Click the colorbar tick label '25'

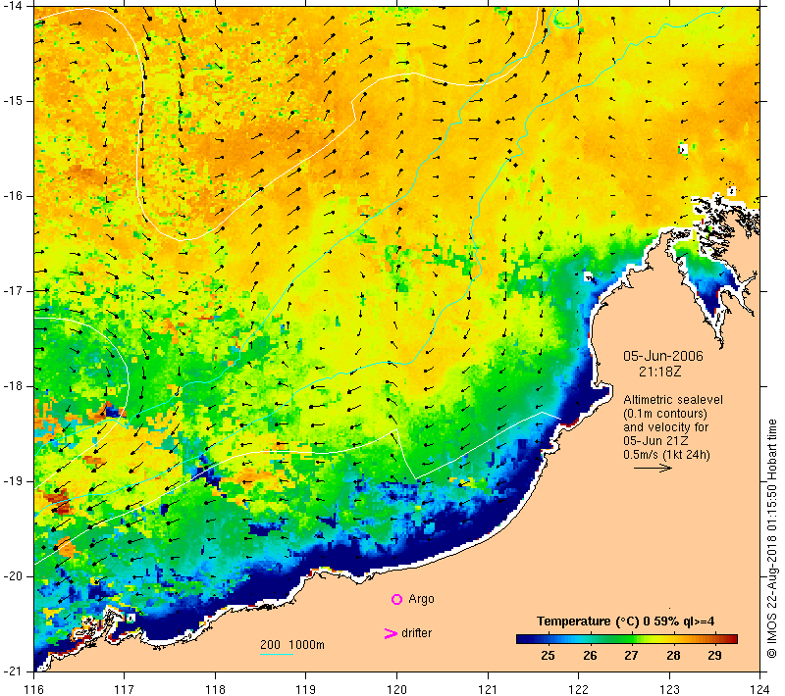(548, 656)
